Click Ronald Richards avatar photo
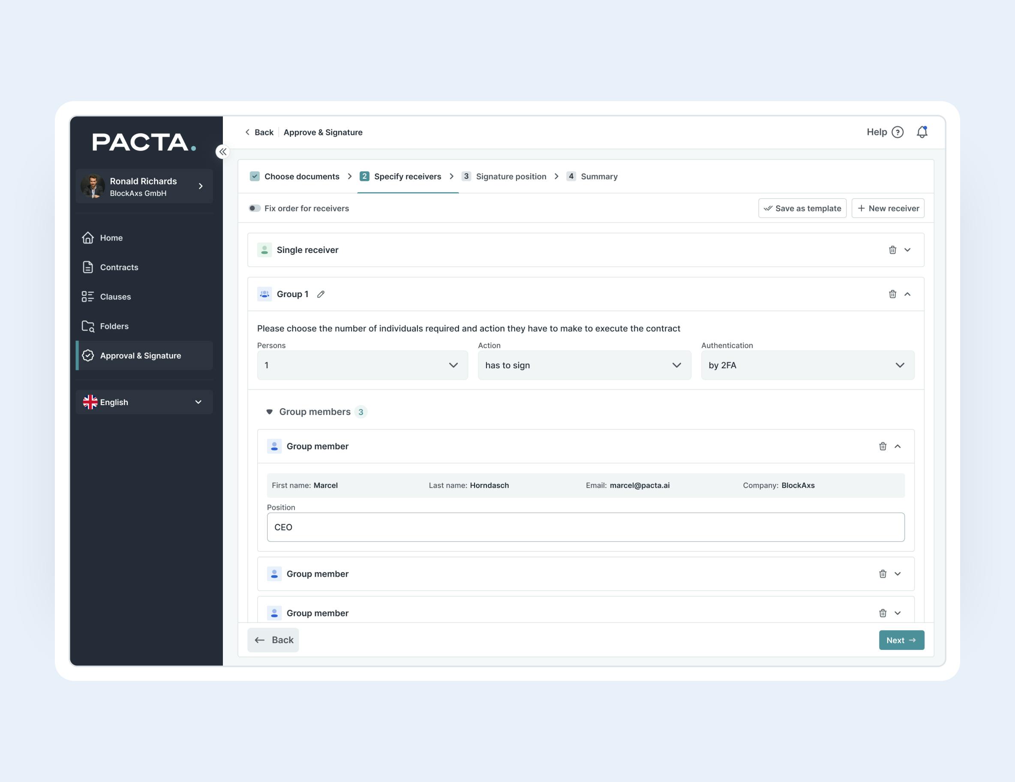 click(93, 186)
